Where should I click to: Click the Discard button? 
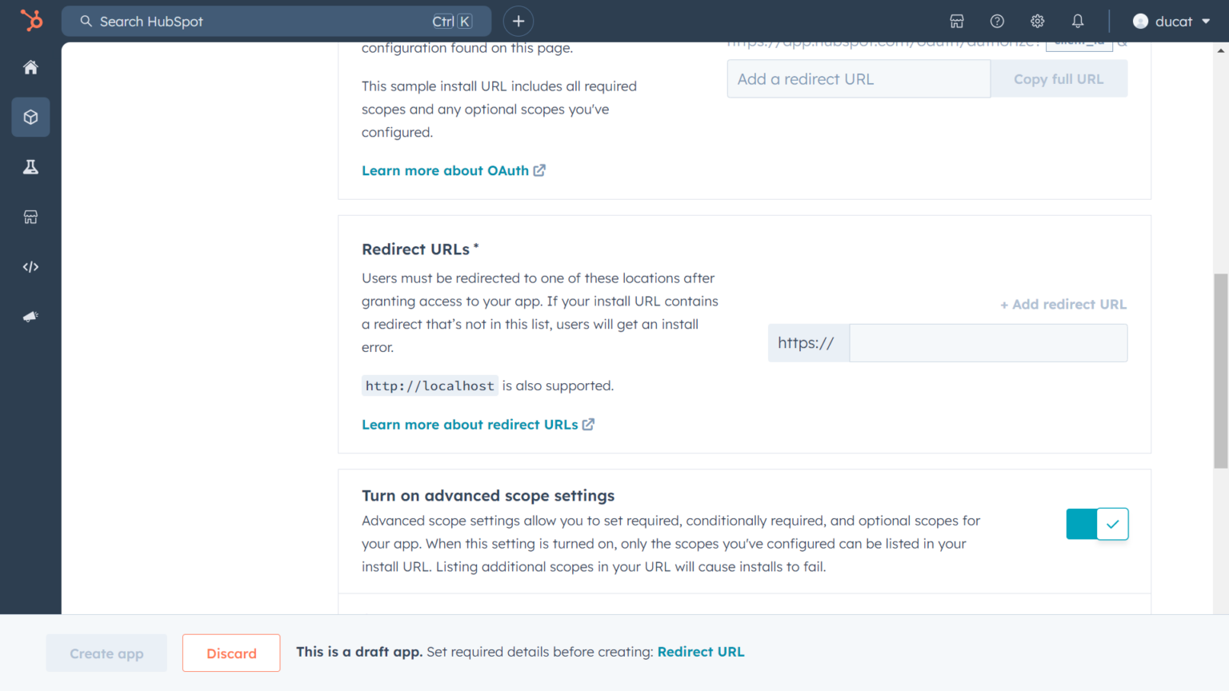[231, 653]
